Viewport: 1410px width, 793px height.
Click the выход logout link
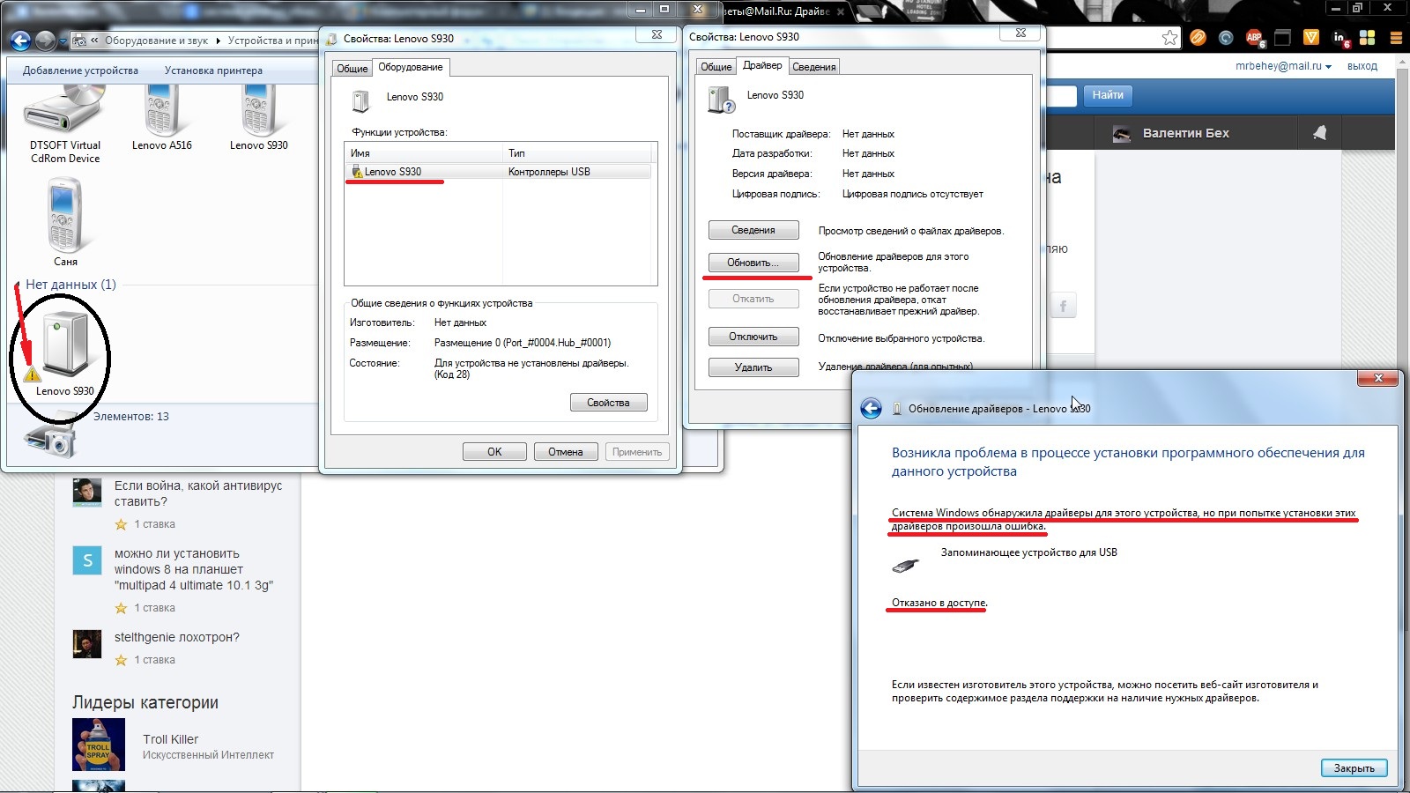click(1362, 66)
